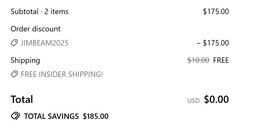The width and height of the screenshot is (253, 130).
Task: Click the word Subtotal
Action: (x=25, y=12)
